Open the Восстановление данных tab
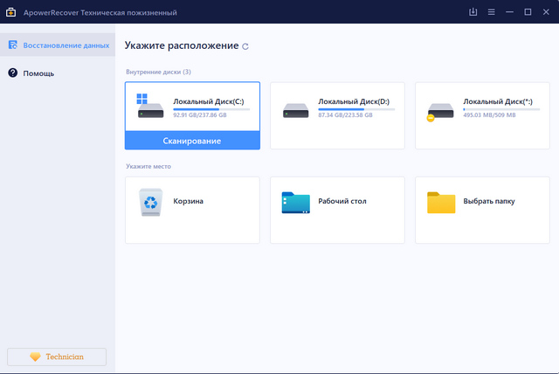Screen dimensions: 559x374 pos(58,45)
